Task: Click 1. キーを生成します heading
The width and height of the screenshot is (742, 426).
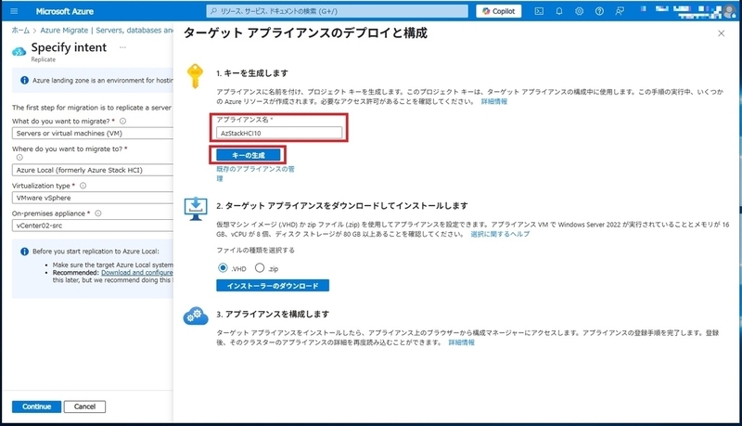Action: pyautogui.click(x=252, y=73)
